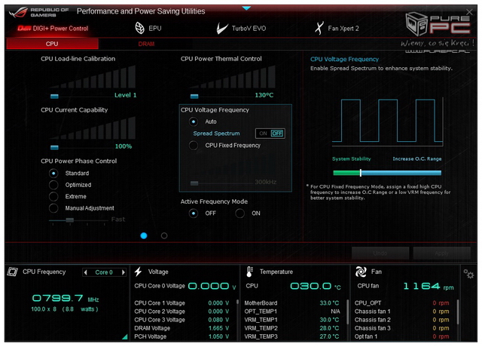Close the utility window with X
The height and width of the screenshot is (347, 482).
point(469,12)
